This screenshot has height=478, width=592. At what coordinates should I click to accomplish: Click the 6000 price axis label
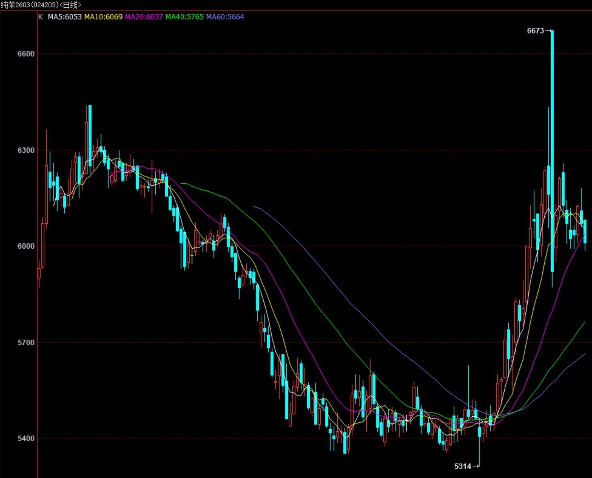(x=26, y=246)
